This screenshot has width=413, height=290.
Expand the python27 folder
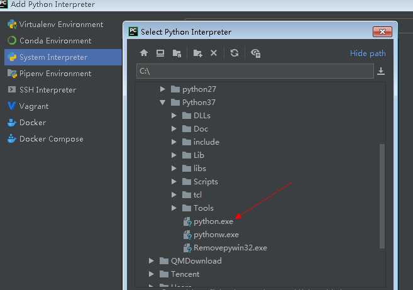point(163,89)
